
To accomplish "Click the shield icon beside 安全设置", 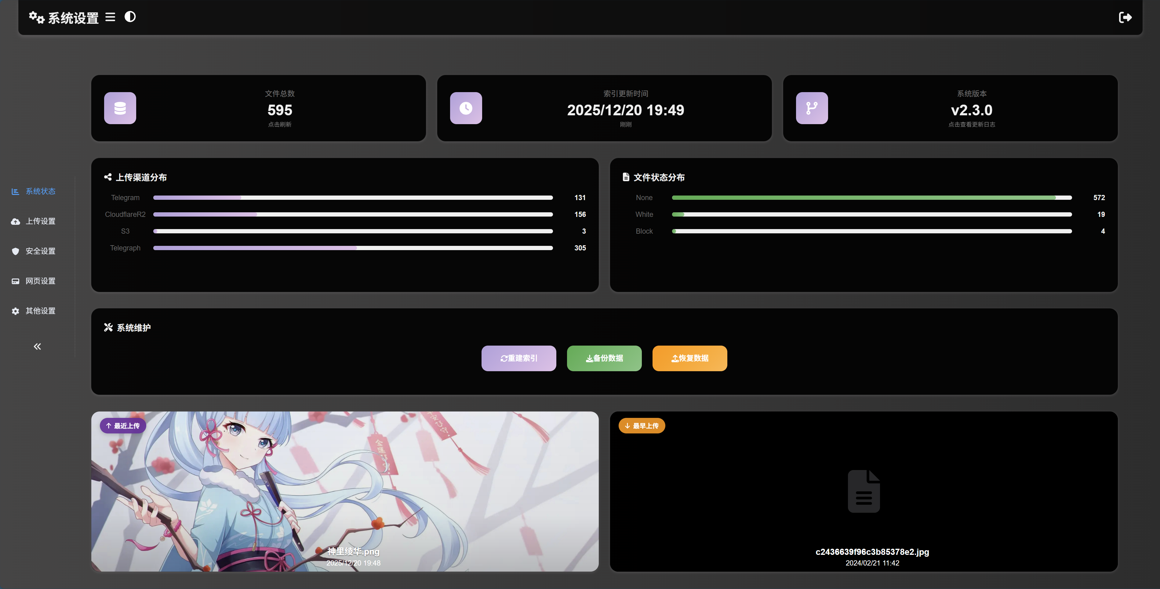I will click(x=15, y=251).
